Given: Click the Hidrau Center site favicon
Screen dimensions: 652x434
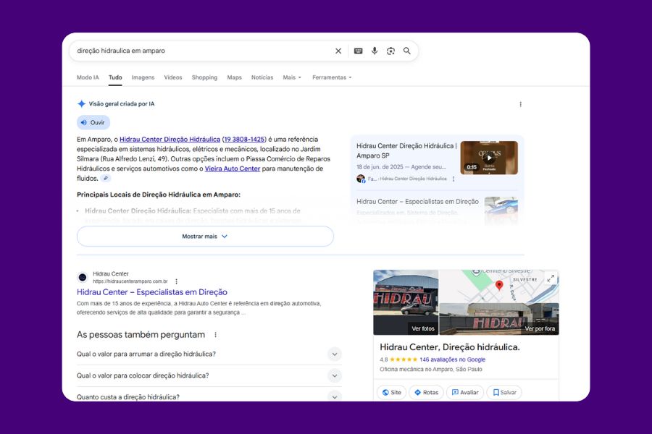Looking at the screenshot, I should click(x=83, y=277).
